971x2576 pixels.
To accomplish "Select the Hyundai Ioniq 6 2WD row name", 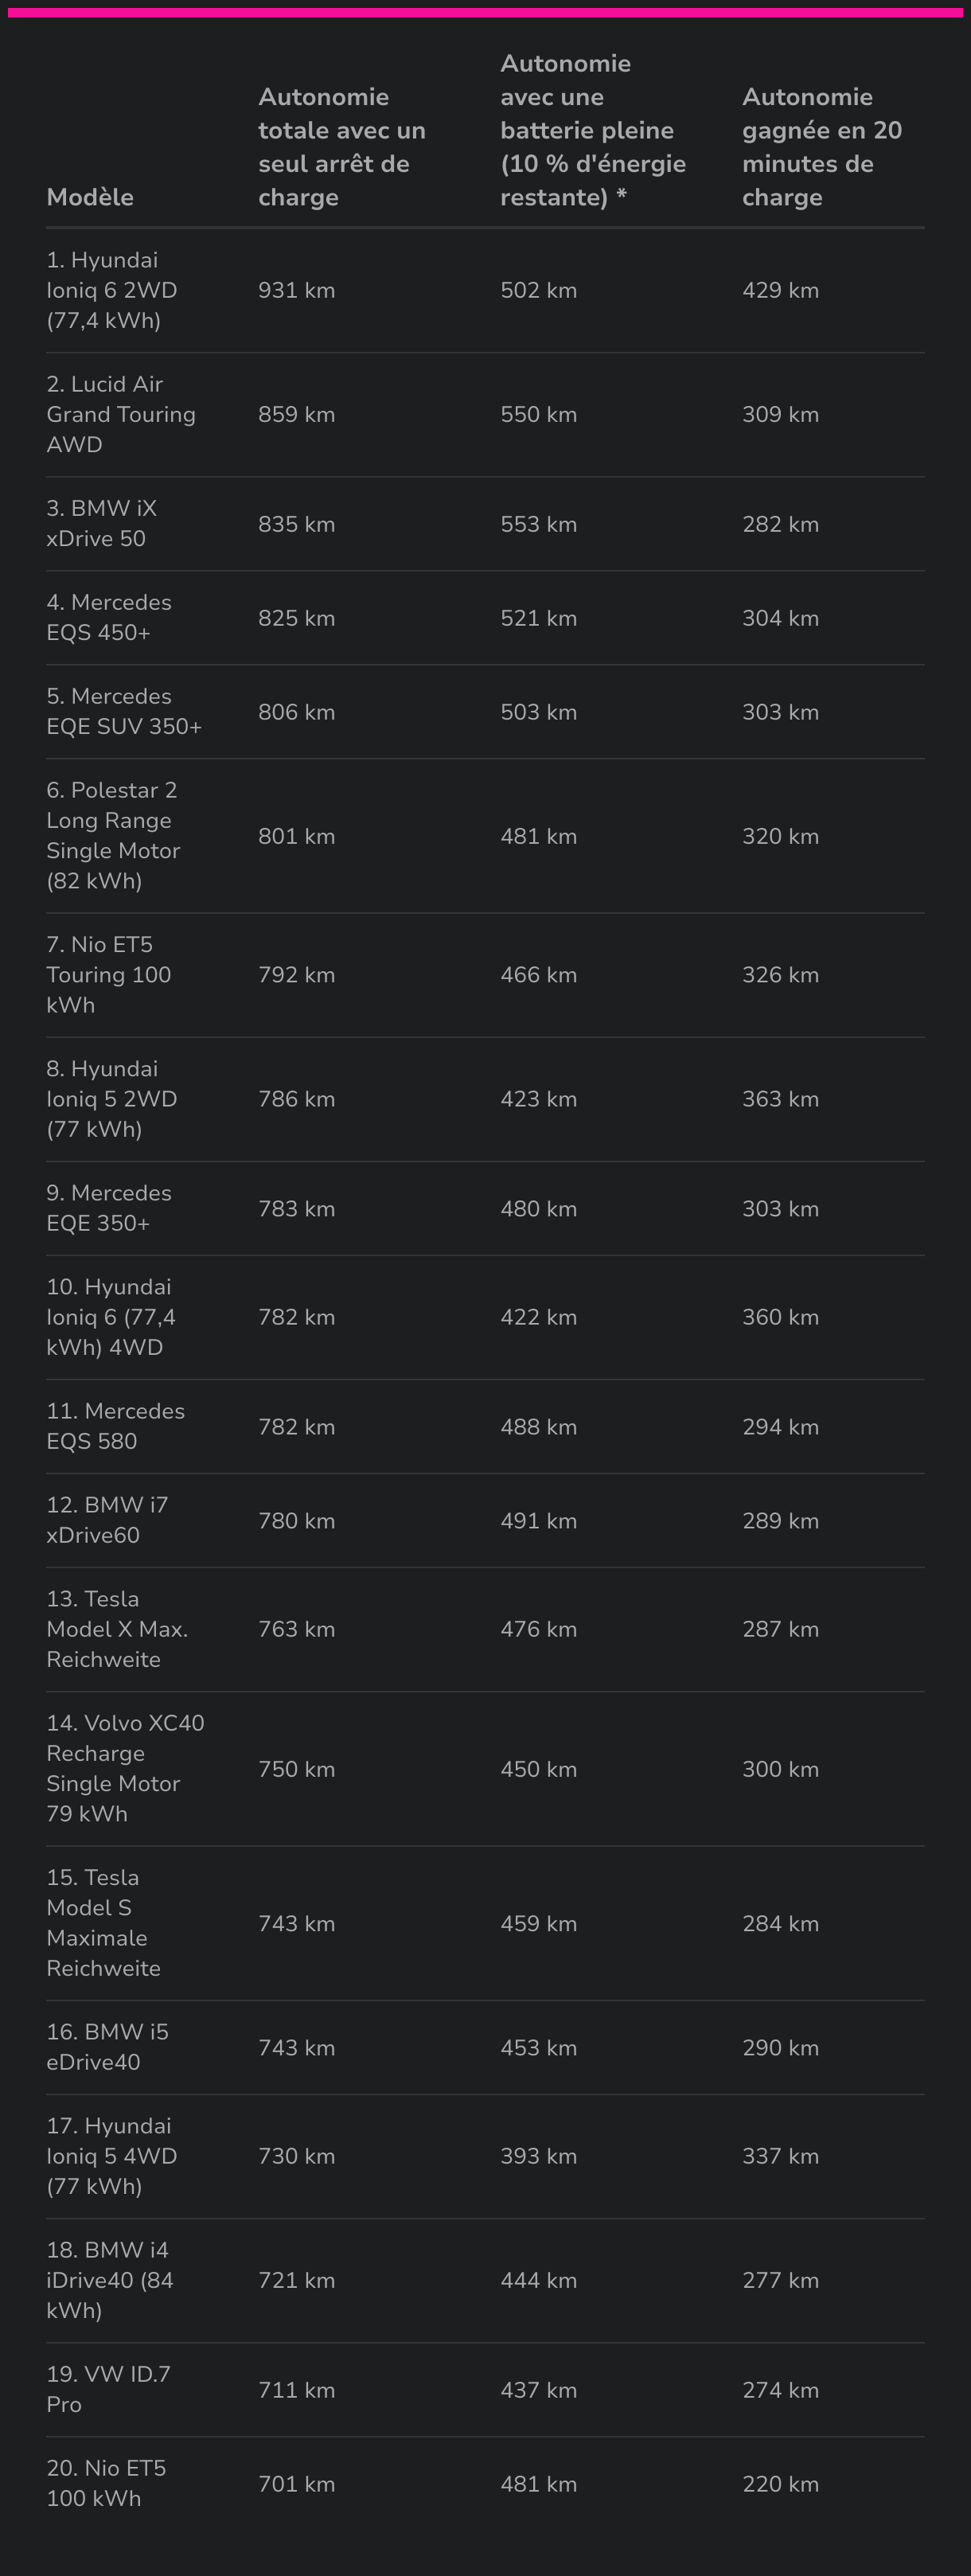I will pyautogui.click(x=112, y=290).
